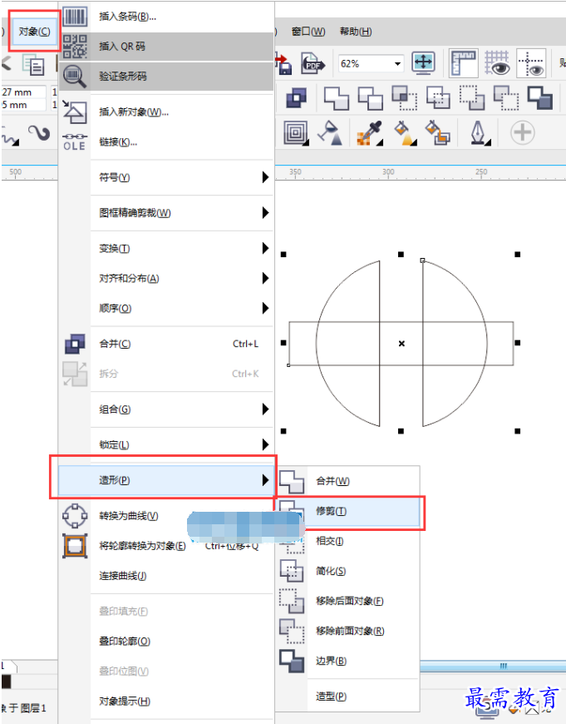This screenshot has width=566, height=724.
Task: Click the width field showing 27 mm
Action: click(23, 92)
